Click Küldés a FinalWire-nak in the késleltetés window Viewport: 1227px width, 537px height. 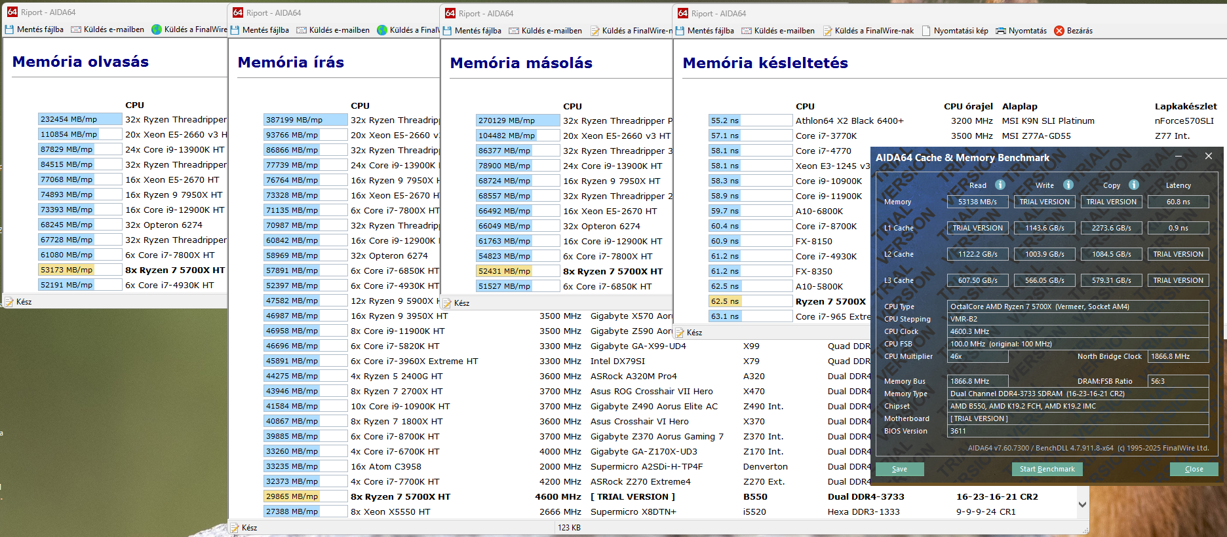click(x=868, y=31)
